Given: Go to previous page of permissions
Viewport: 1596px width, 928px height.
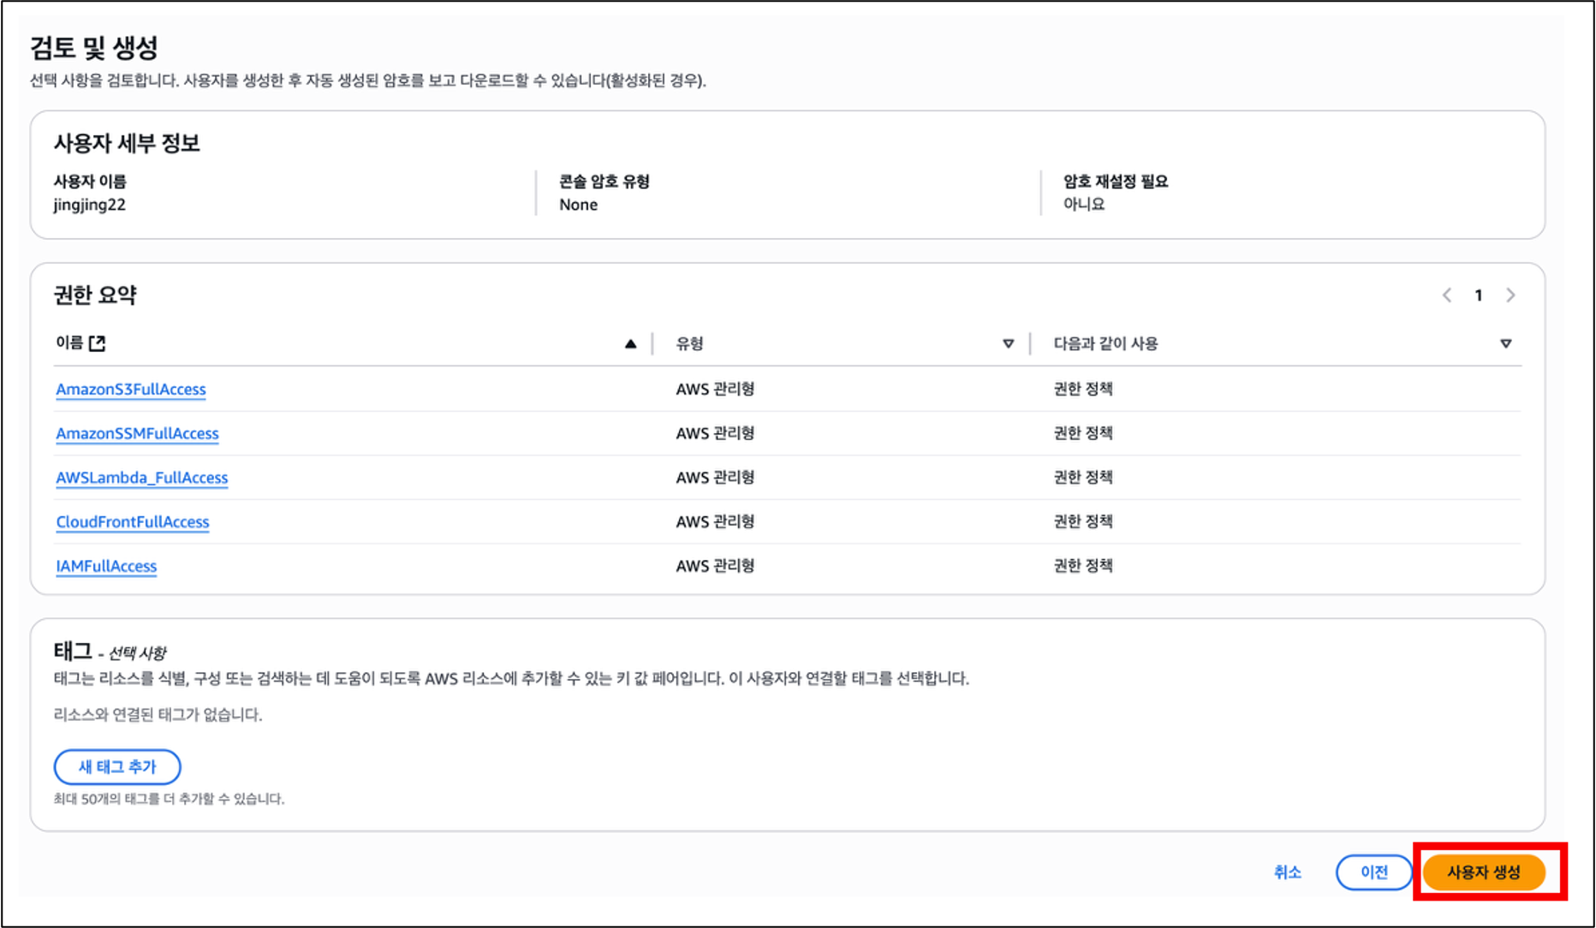Looking at the screenshot, I should pyautogui.click(x=1446, y=295).
